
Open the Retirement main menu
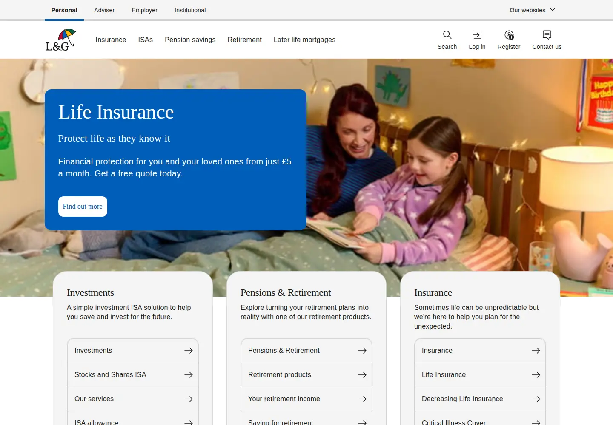pyautogui.click(x=245, y=40)
